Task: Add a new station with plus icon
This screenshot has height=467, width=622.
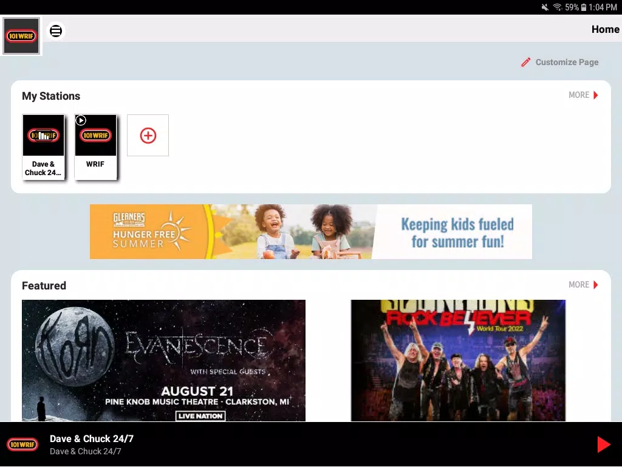Action: (x=148, y=136)
